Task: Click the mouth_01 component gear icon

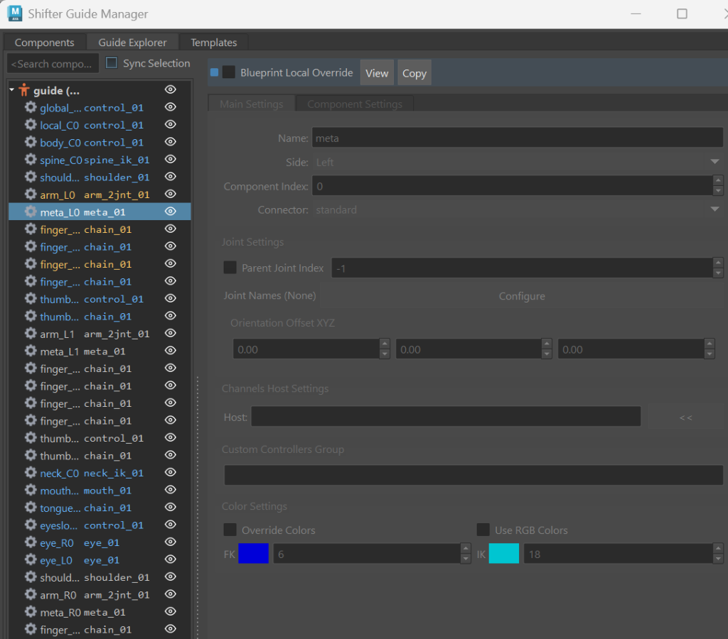Action: click(31, 491)
